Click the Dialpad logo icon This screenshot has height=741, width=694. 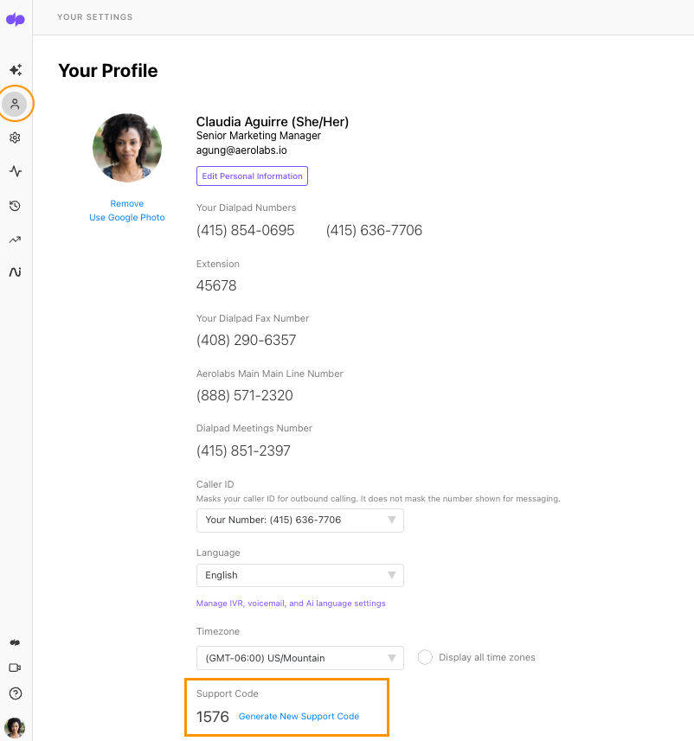[x=15, y=19]
